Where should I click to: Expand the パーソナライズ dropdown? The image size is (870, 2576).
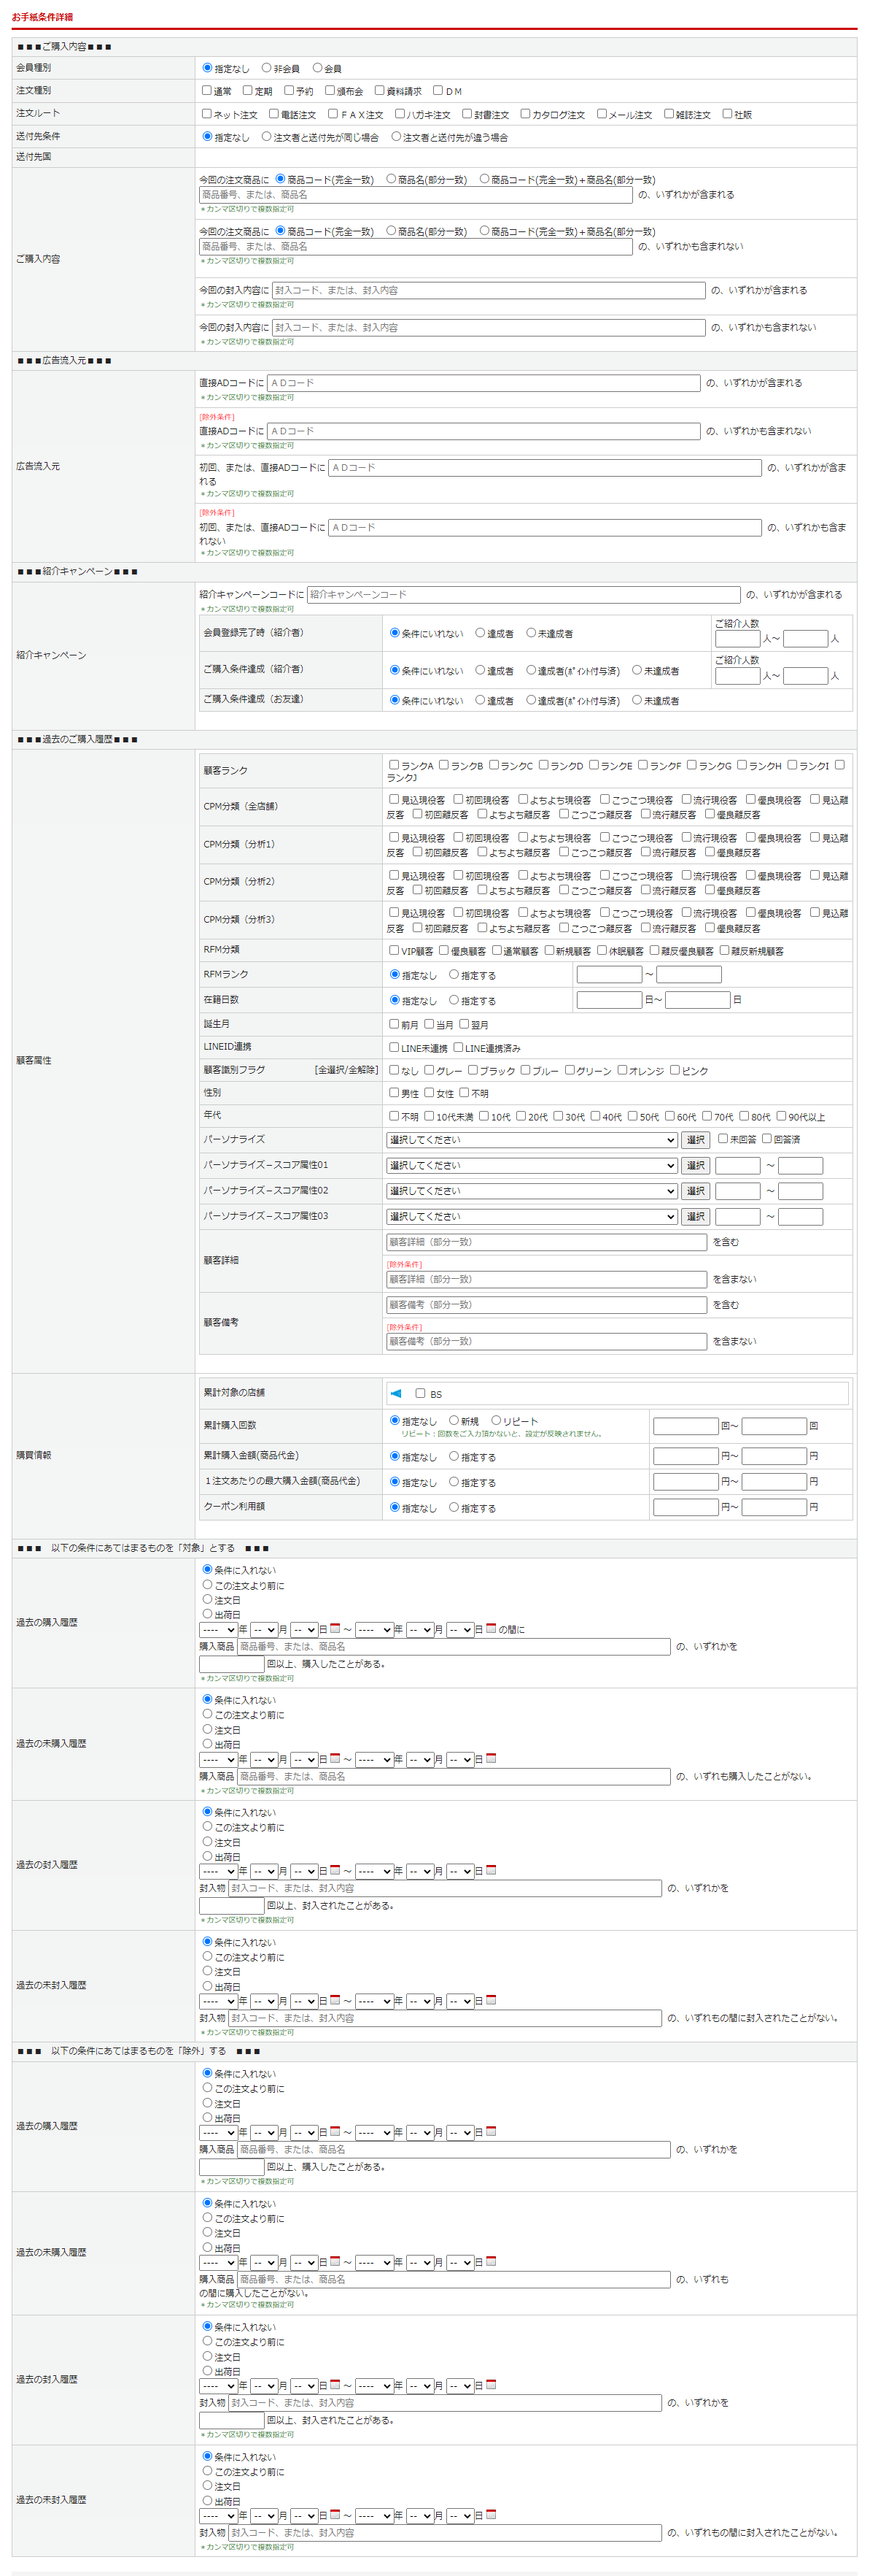(532, 1140)
